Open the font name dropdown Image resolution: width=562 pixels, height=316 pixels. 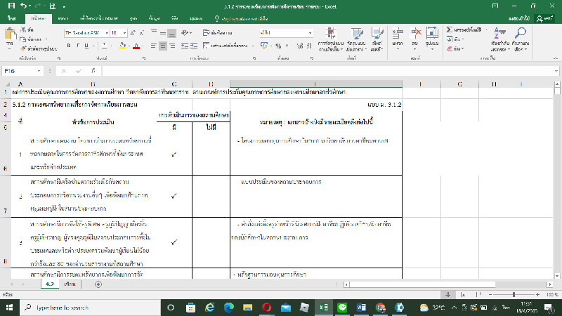pos(105,32)
